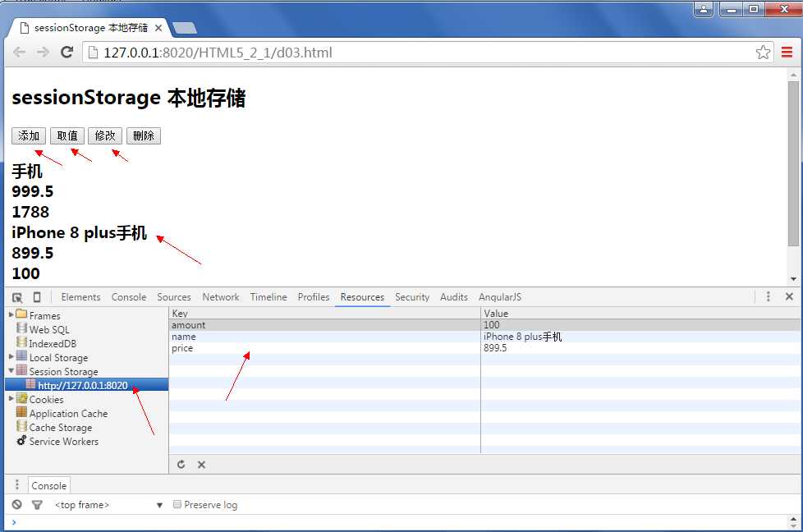Click the value cell 899.5 in the table
The height and width of the screenshot is (532, 803).
point(640,347)
